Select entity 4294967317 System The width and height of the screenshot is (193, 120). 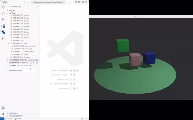23,32
